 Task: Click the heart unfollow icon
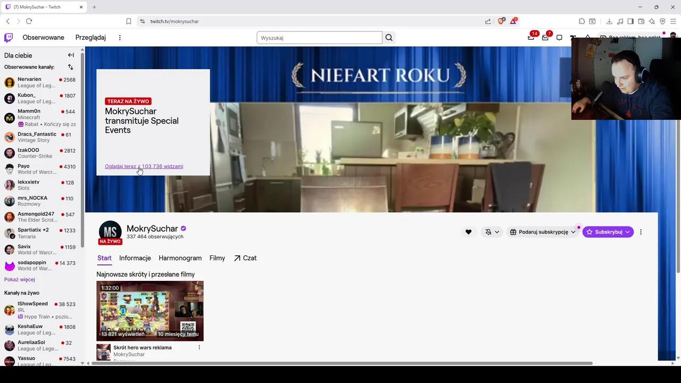click(x=468, y=232)
